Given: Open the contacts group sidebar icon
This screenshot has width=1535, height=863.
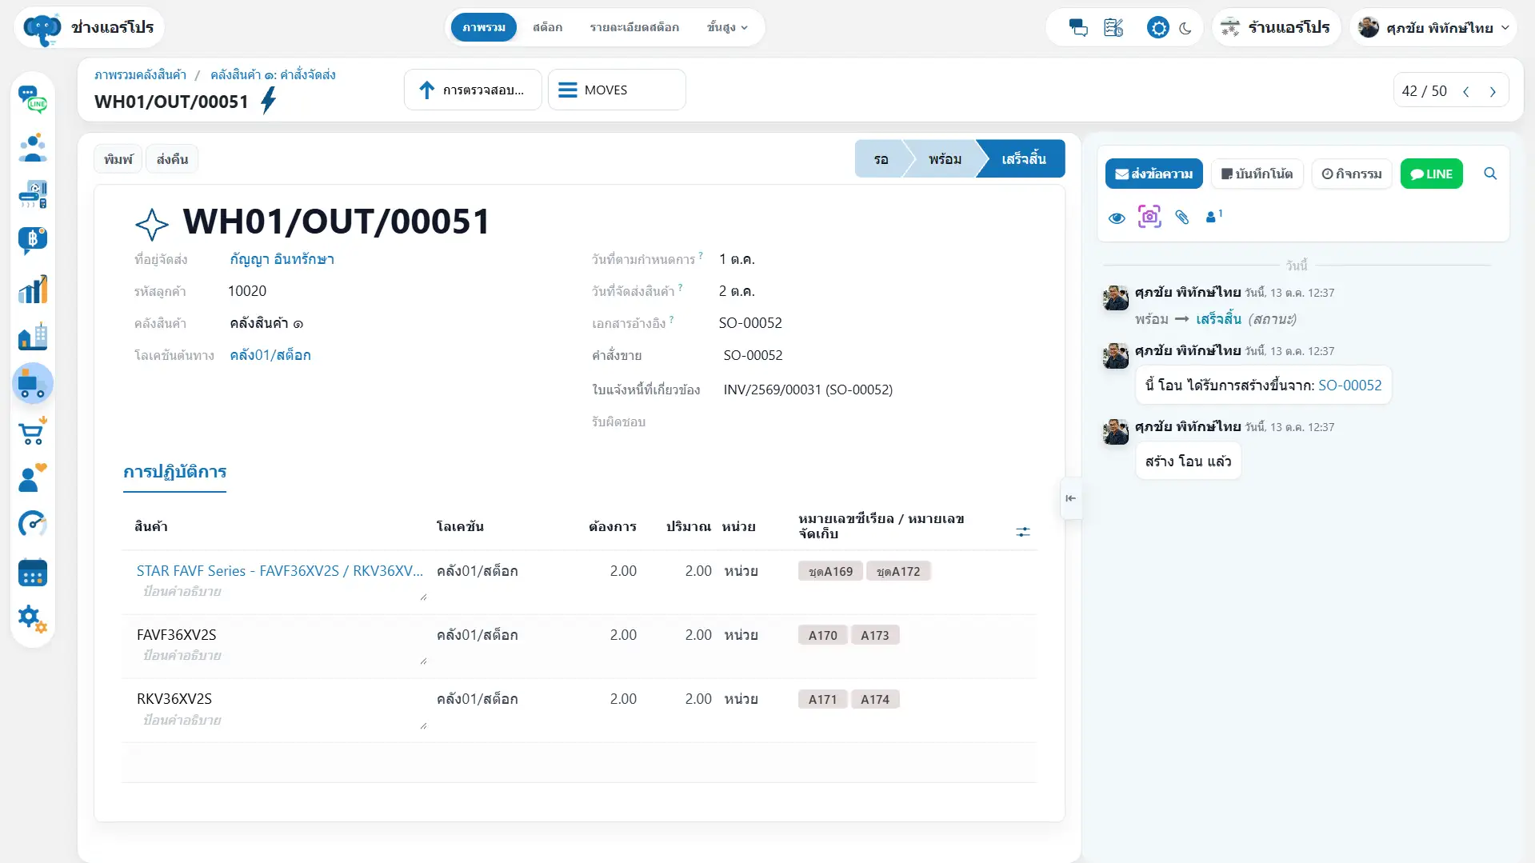Looking at the screenshot, I should point(33,148).
